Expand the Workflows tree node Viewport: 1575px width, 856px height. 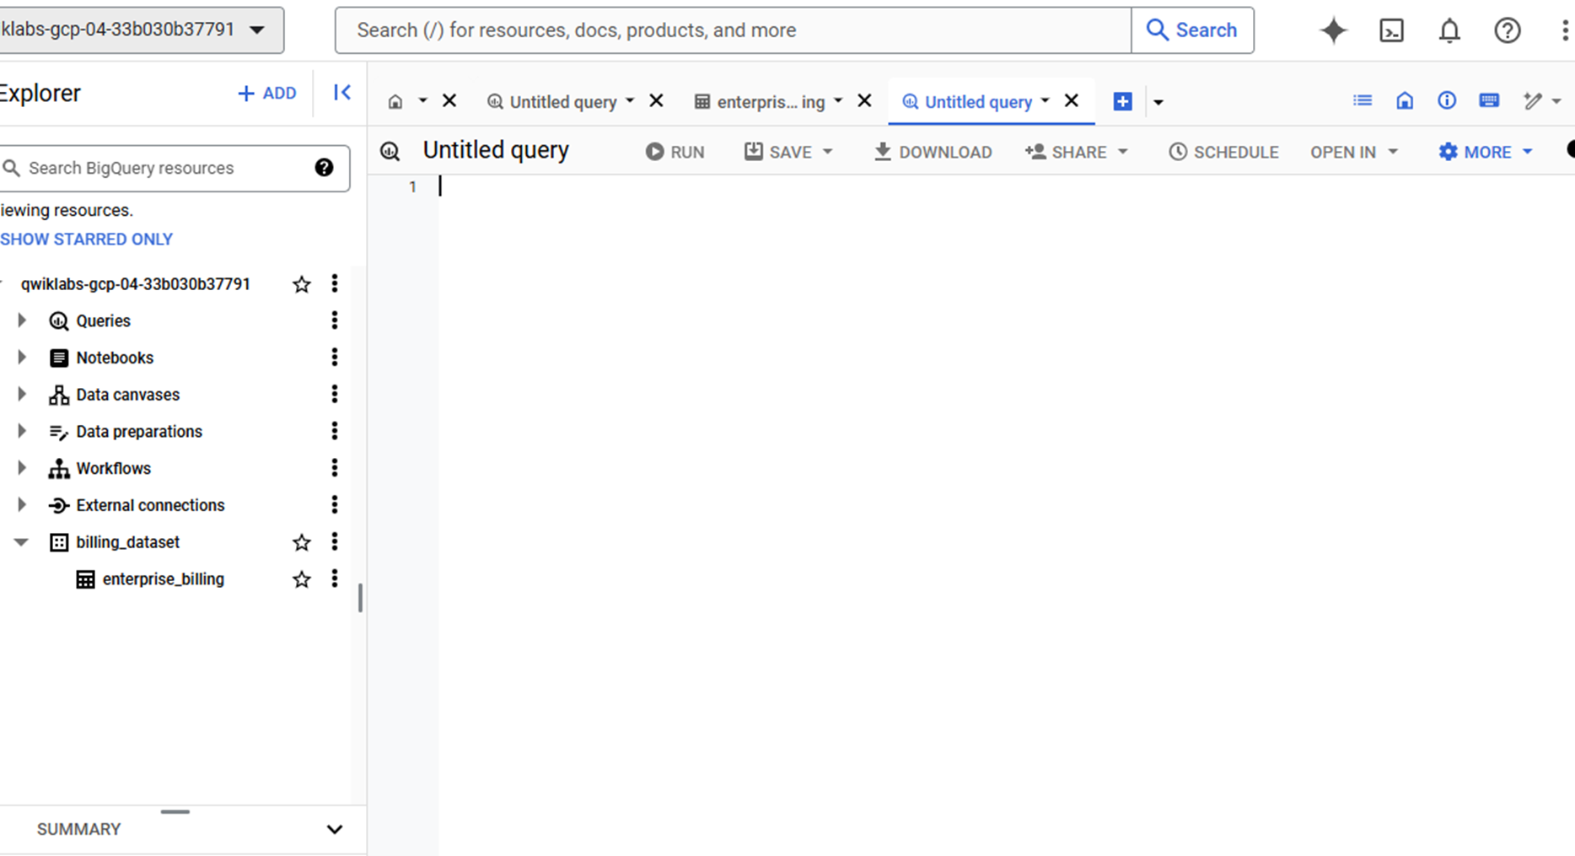22,468
